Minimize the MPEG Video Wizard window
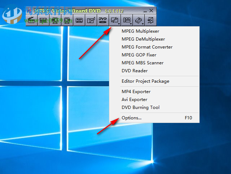The height and width of the screenshot is (174, 231). [145, 11]
